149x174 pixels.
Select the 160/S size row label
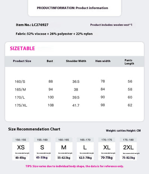20,82
